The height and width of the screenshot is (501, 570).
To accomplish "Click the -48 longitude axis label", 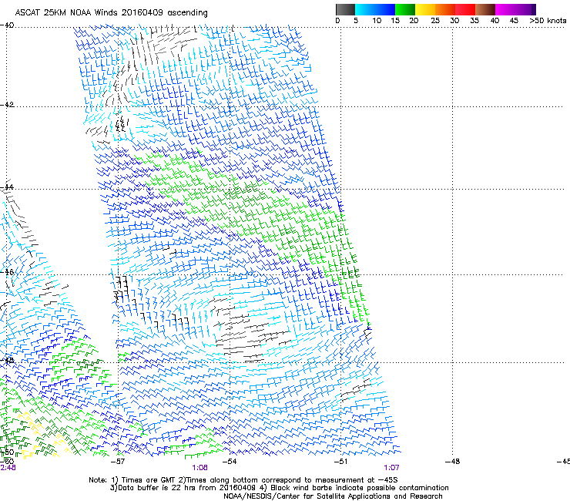I will coord(453,462).
